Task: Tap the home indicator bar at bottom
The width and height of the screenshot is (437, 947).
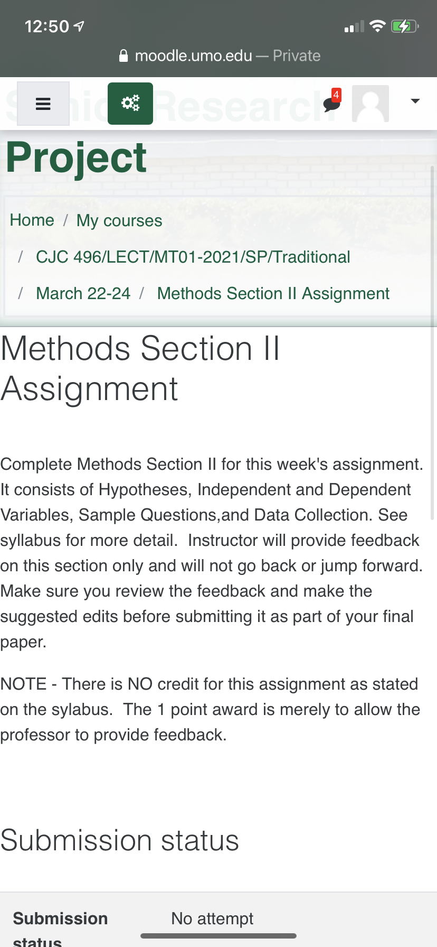Action: 218,936
